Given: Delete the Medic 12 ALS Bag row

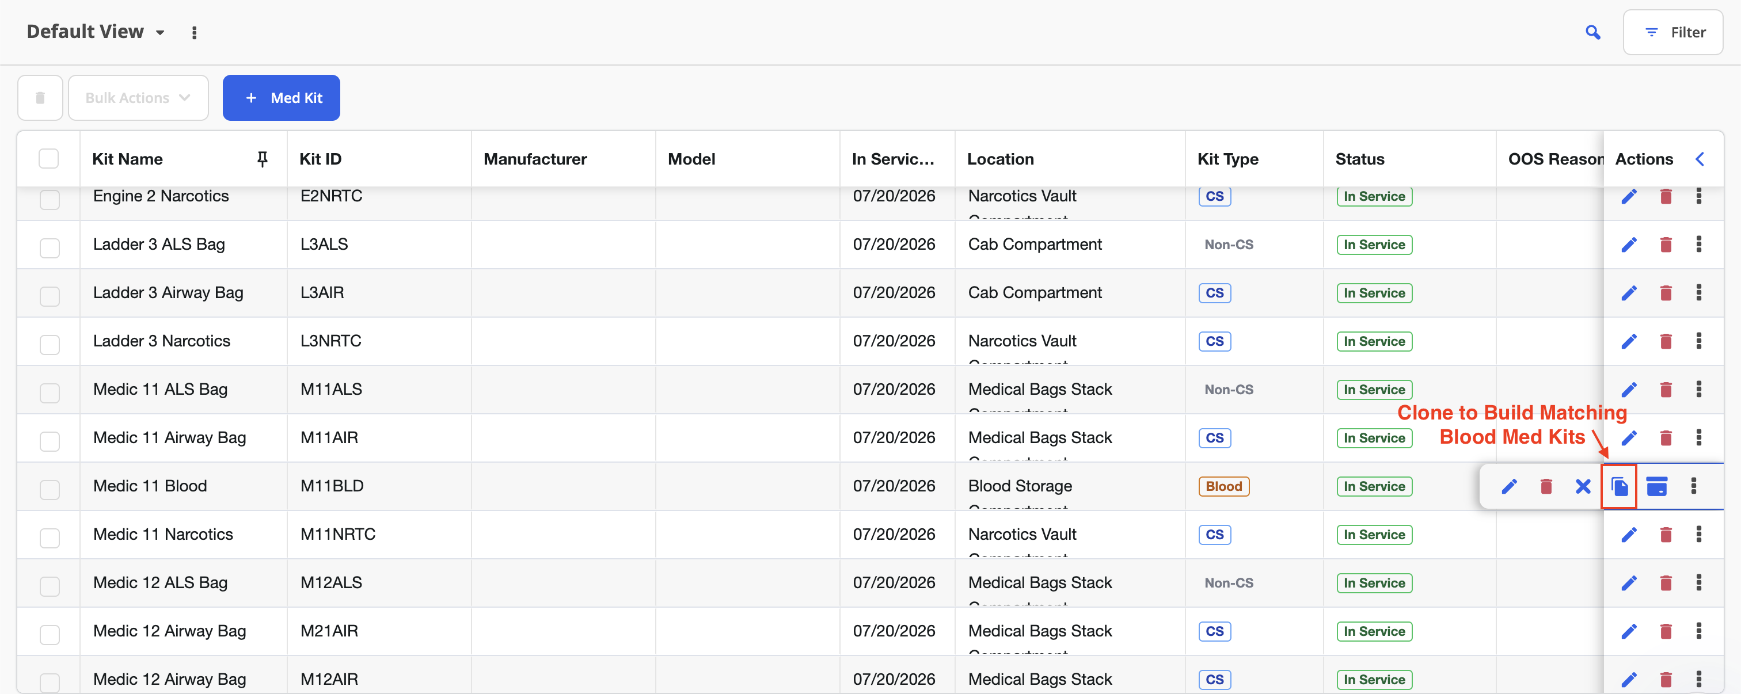Looking at the screenshot, I should [x=1666, y=582].
